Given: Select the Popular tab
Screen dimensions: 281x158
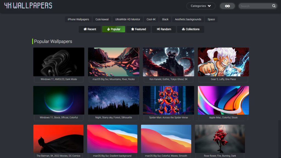Looking at the screenshot, I should pyautogui.click(x=114, y=29).
